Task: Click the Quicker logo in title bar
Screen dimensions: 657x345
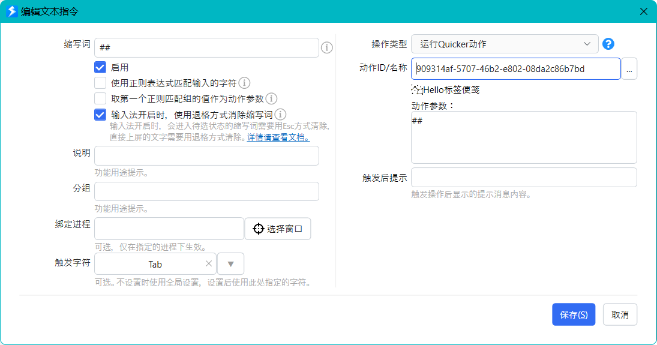Action: click(x=12, y=11)
